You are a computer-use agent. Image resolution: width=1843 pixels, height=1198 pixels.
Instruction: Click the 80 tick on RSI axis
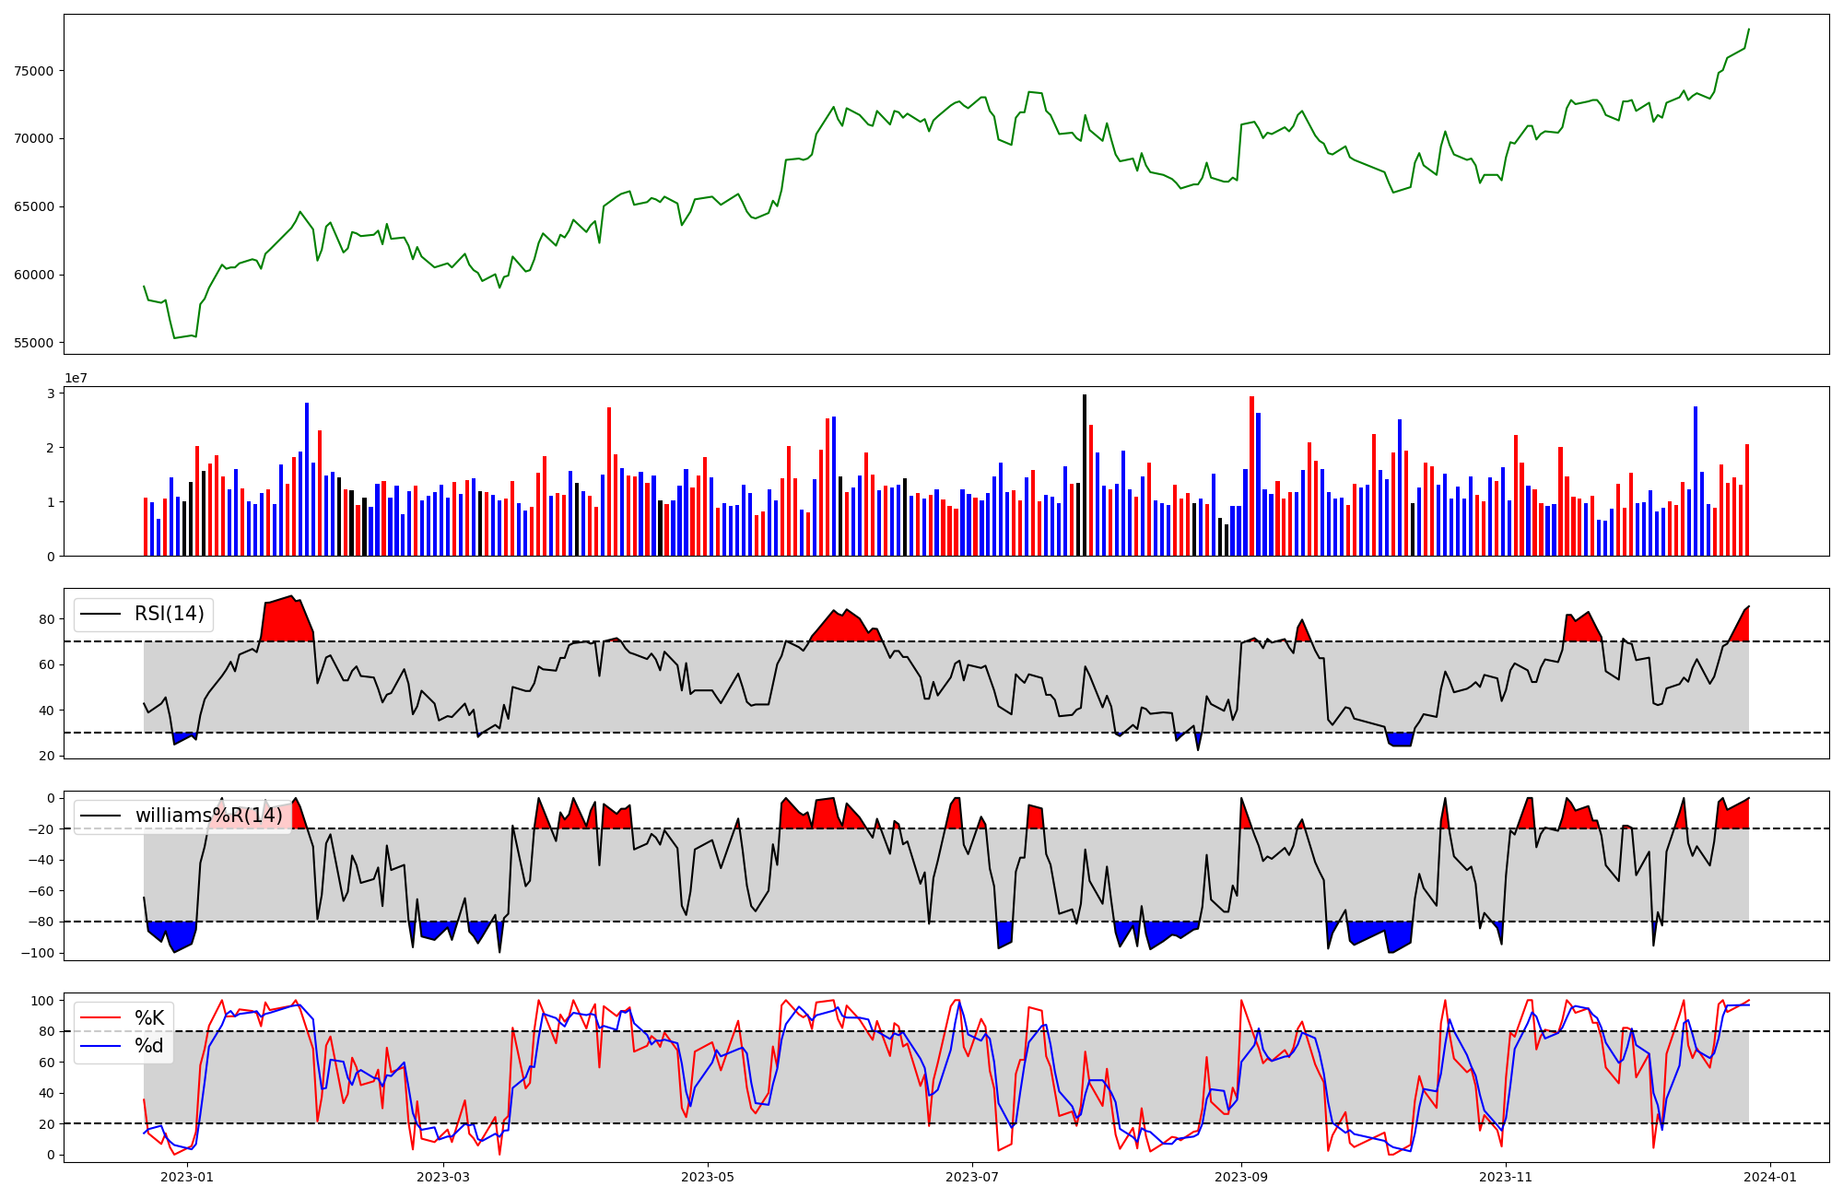pyautogui.click(x=47, y=619)
